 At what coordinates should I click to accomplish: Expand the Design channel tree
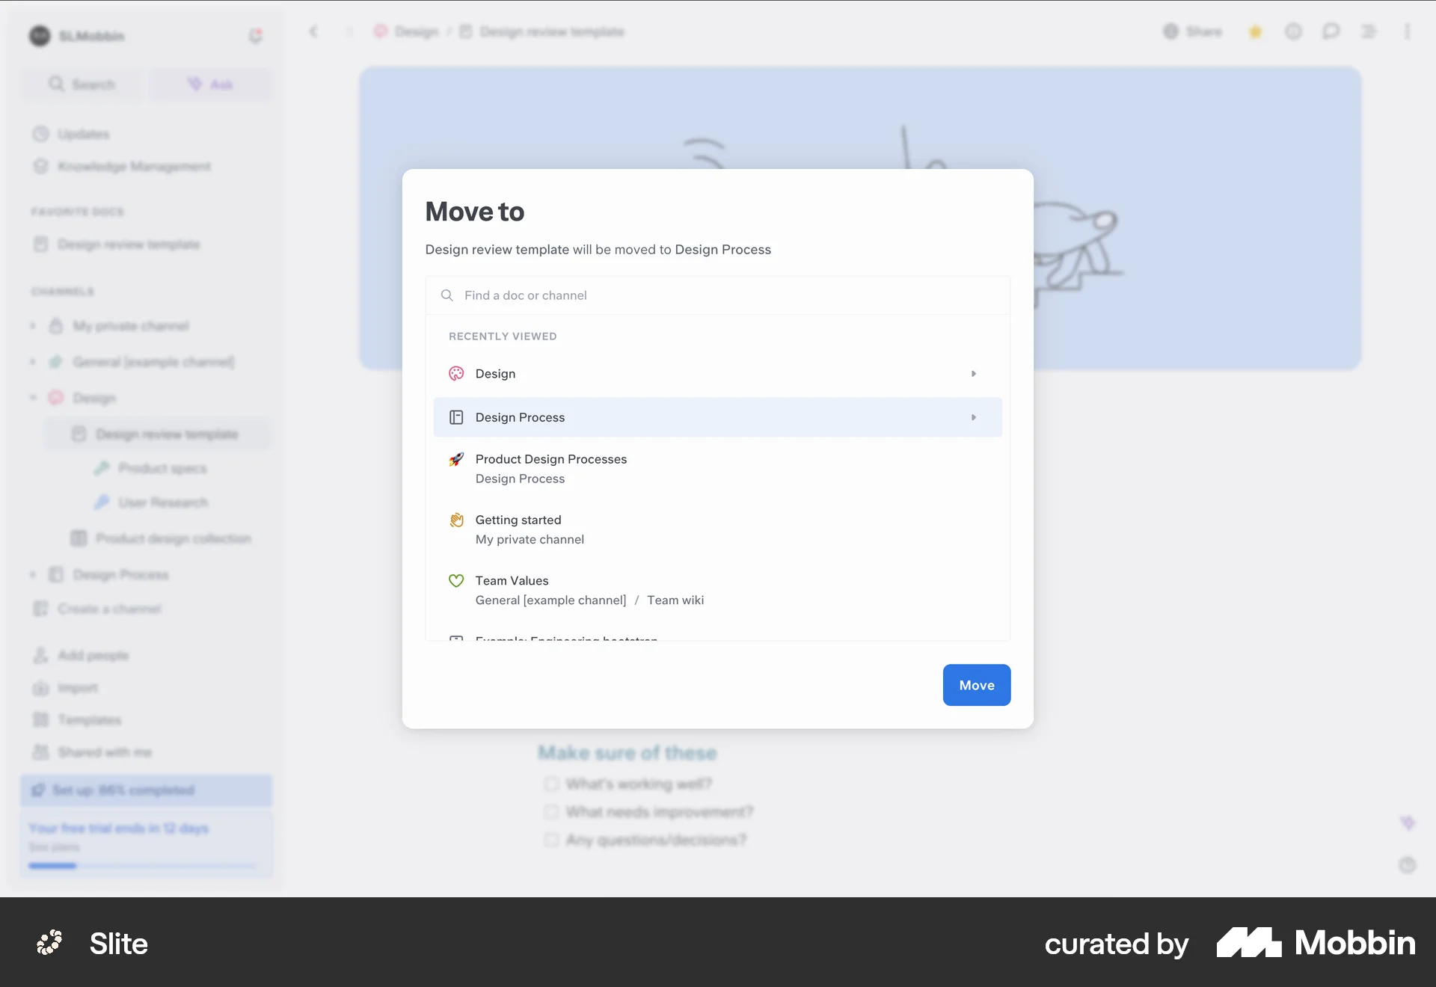pyautogui.click(x=32, y=398)
